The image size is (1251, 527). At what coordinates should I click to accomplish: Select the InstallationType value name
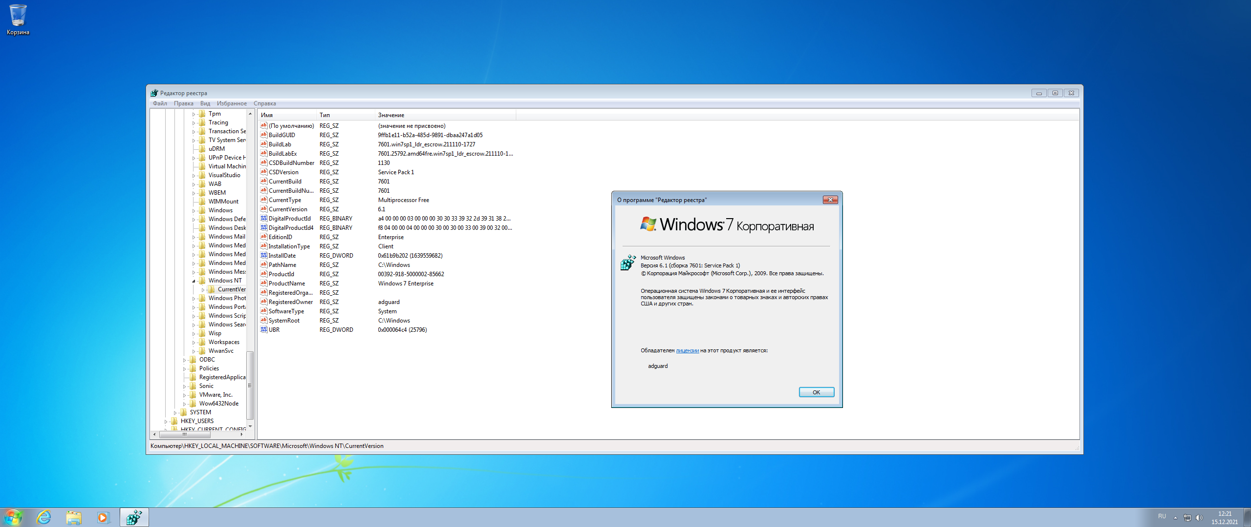point(289,246)
